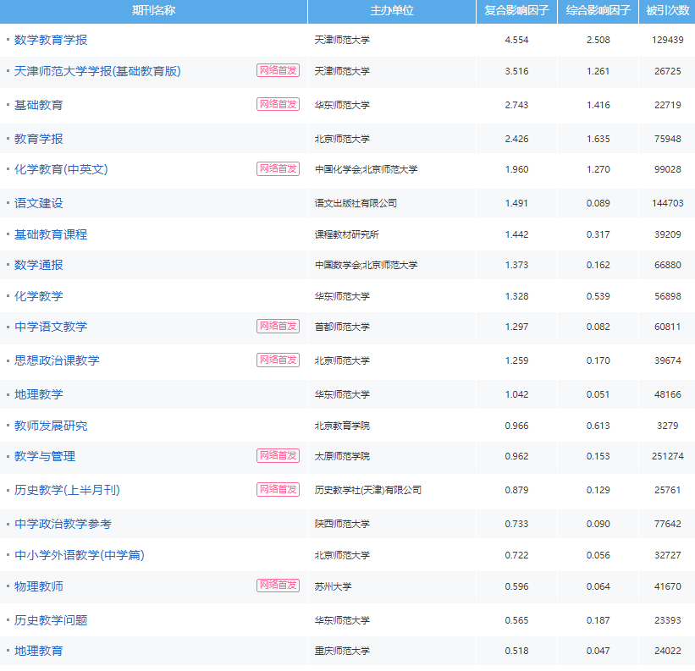Click sponsor 太原师范学院
This screenshot has width=695, height=671.
click(342, 457)
